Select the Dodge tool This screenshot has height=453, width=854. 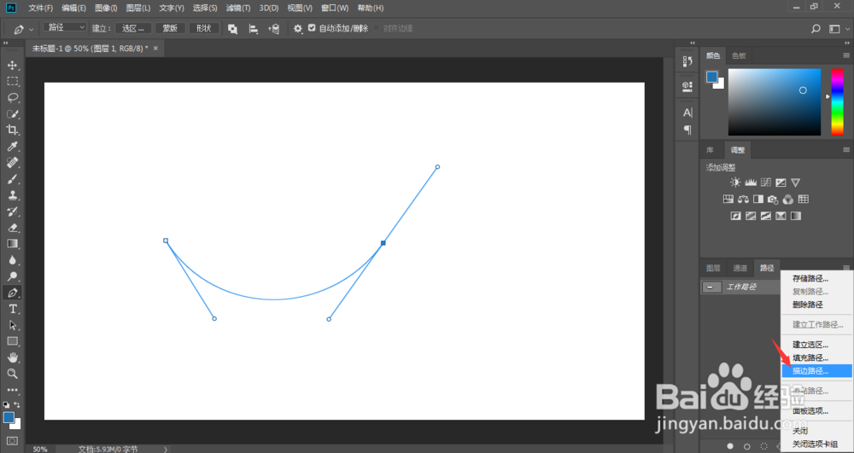[13, 276]
